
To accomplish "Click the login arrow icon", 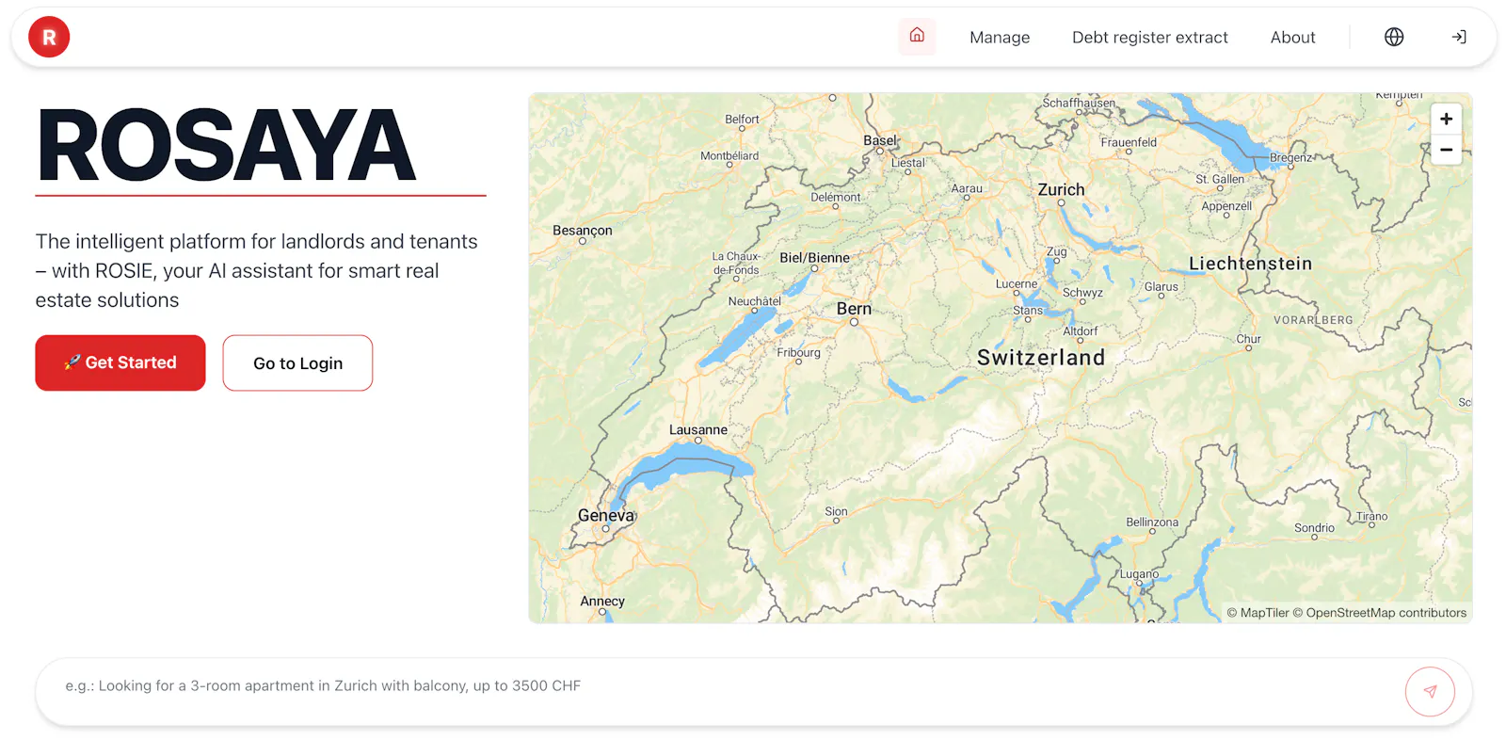I will [1459, 37].
